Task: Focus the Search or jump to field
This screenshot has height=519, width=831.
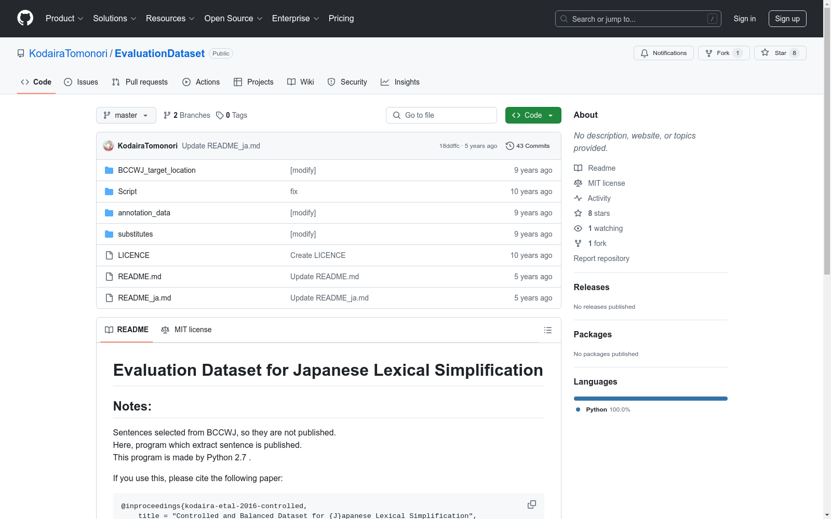Action: click(x=638, y=19)
